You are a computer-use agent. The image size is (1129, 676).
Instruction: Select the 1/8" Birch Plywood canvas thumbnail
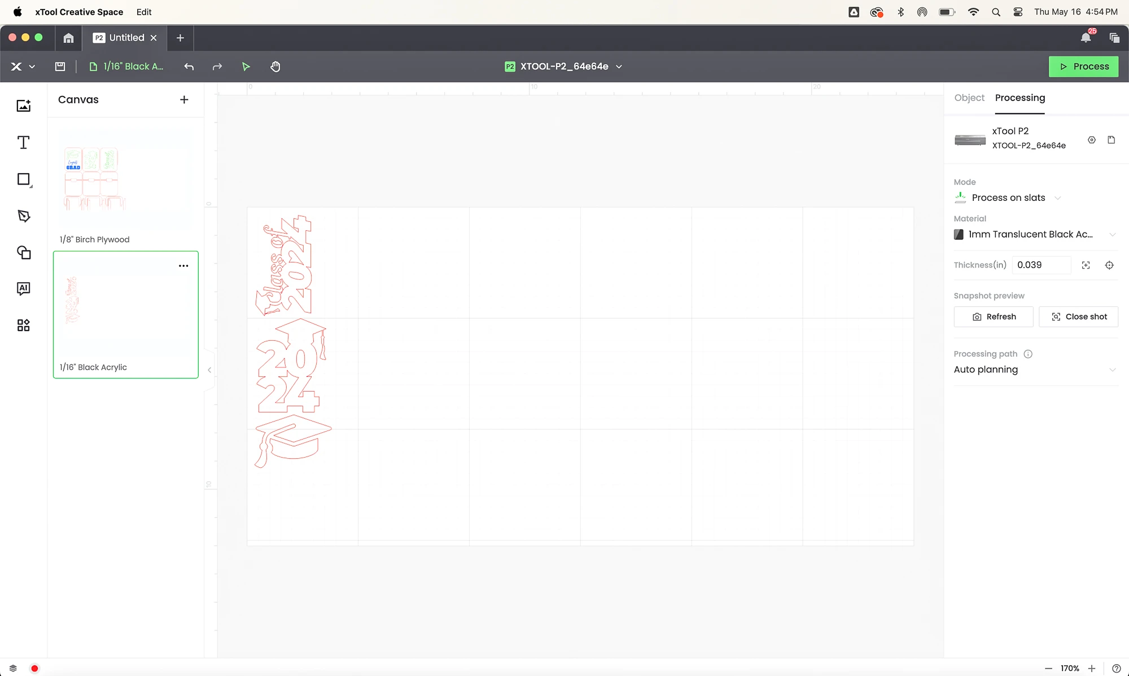click(x=125, y=186)
